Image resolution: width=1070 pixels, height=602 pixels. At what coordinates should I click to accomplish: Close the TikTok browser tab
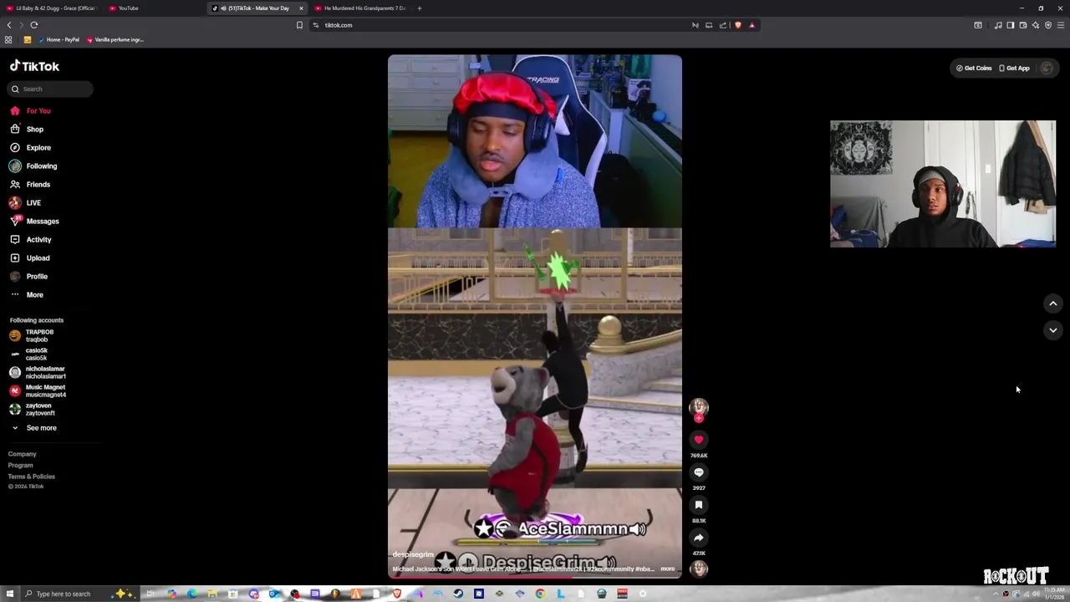tap(301, 8)
